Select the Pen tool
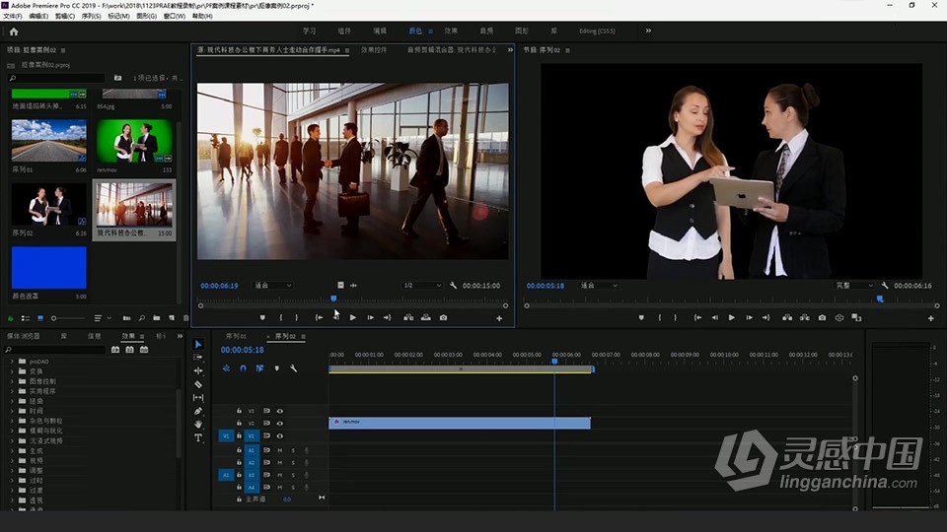This screenshot has width=947, height=532. pos(198,411)
